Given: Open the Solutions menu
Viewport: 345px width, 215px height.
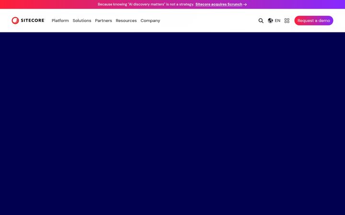Looking at the screenshot, I should coord(82,21).
